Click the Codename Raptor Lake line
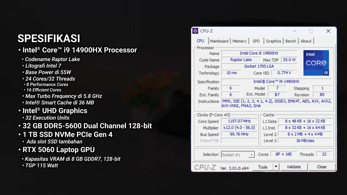 52,59
